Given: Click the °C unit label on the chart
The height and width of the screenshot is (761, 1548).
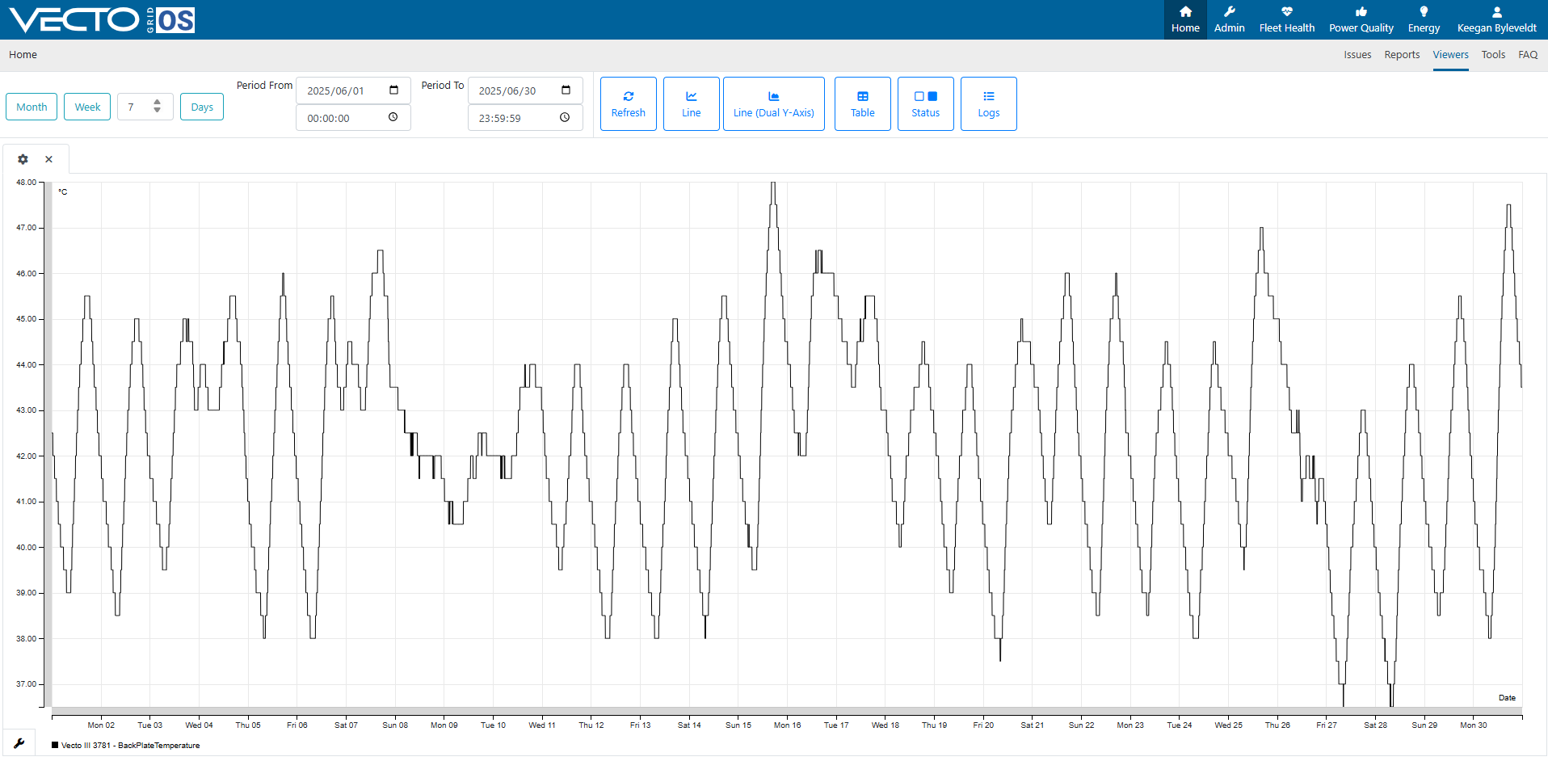Looking at the screenshot, I should pyautogui.click(x=63, y=192).
